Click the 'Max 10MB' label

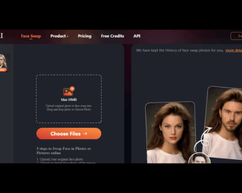69,99
